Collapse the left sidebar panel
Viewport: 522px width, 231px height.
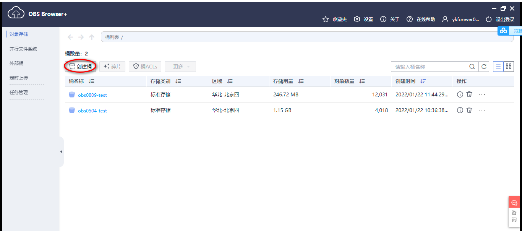61,152
